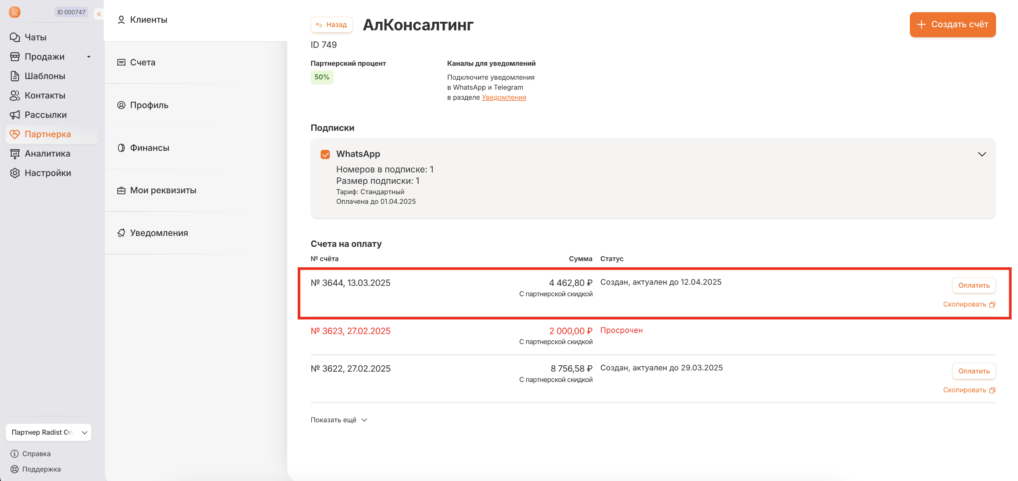The width and height of the screenshot is (1018, 481).
Task: Open Chats via speech bubble icon
Action: point(15,37)
